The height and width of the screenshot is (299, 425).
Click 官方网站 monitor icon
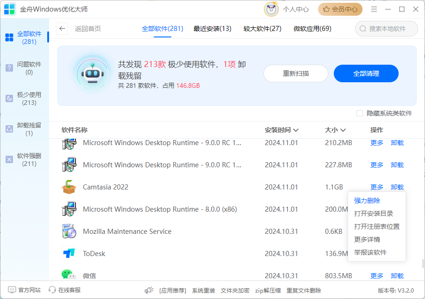pyautogui.click(x=12, y=290)
